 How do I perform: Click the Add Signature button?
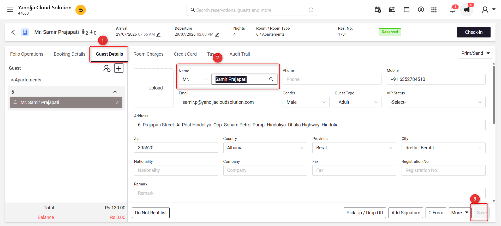[x=406, y=213]
